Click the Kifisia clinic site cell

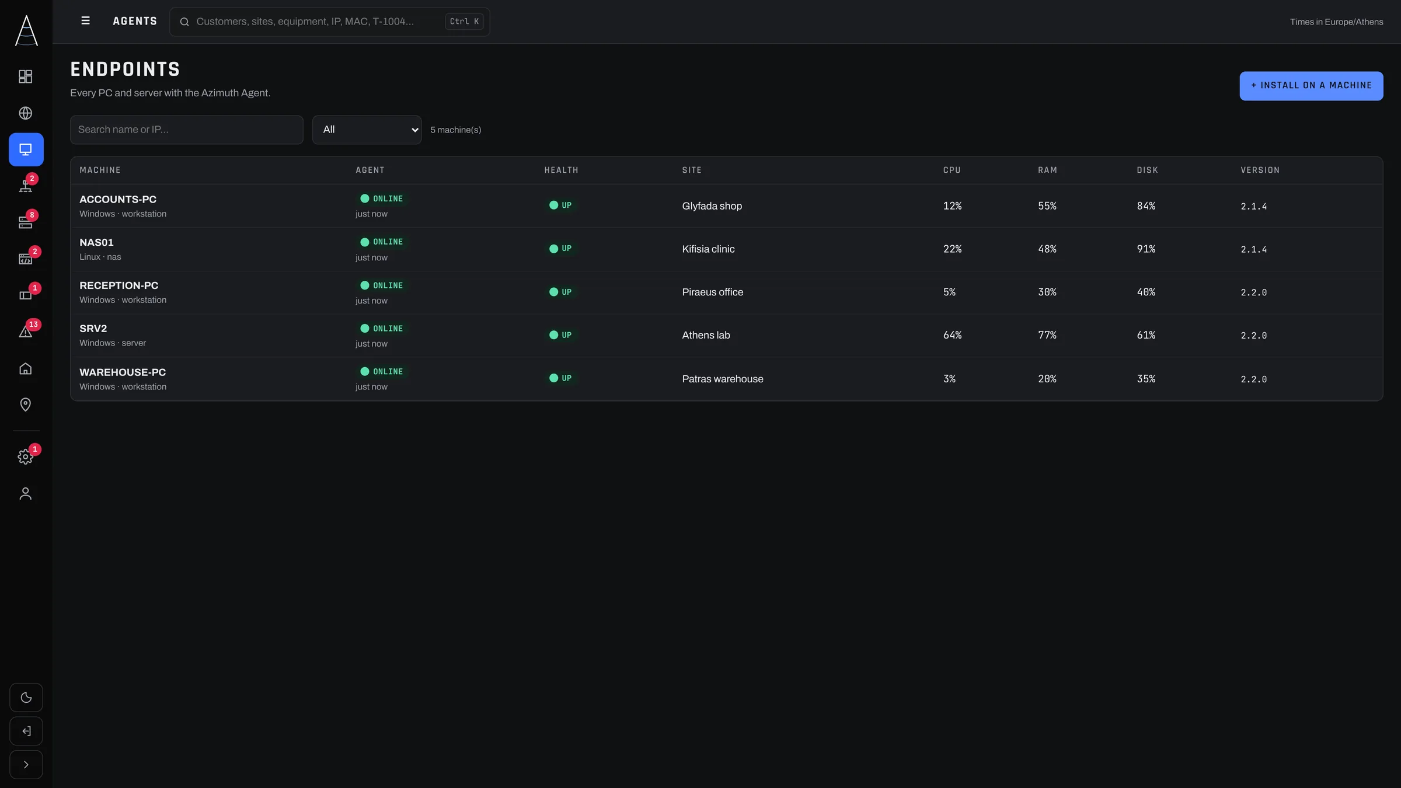(x=708, y=249)
